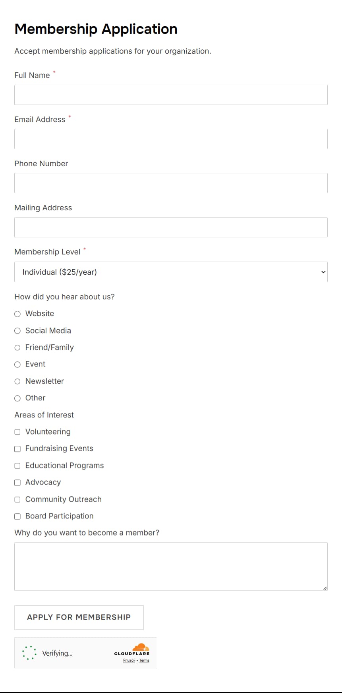Image resolution: width=342 pixels, height=693 pixels.
Task: Check the Community Outreach box
Action: (17, 499)
